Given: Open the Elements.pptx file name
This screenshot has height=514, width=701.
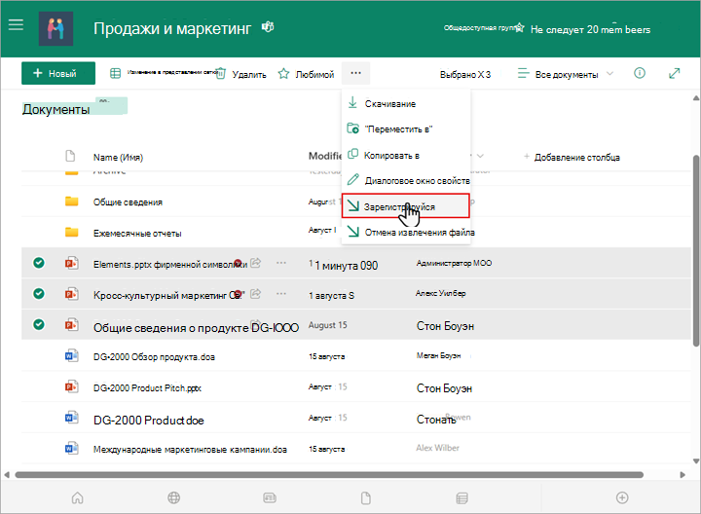Looking at the screenshot, I should 169,265.
